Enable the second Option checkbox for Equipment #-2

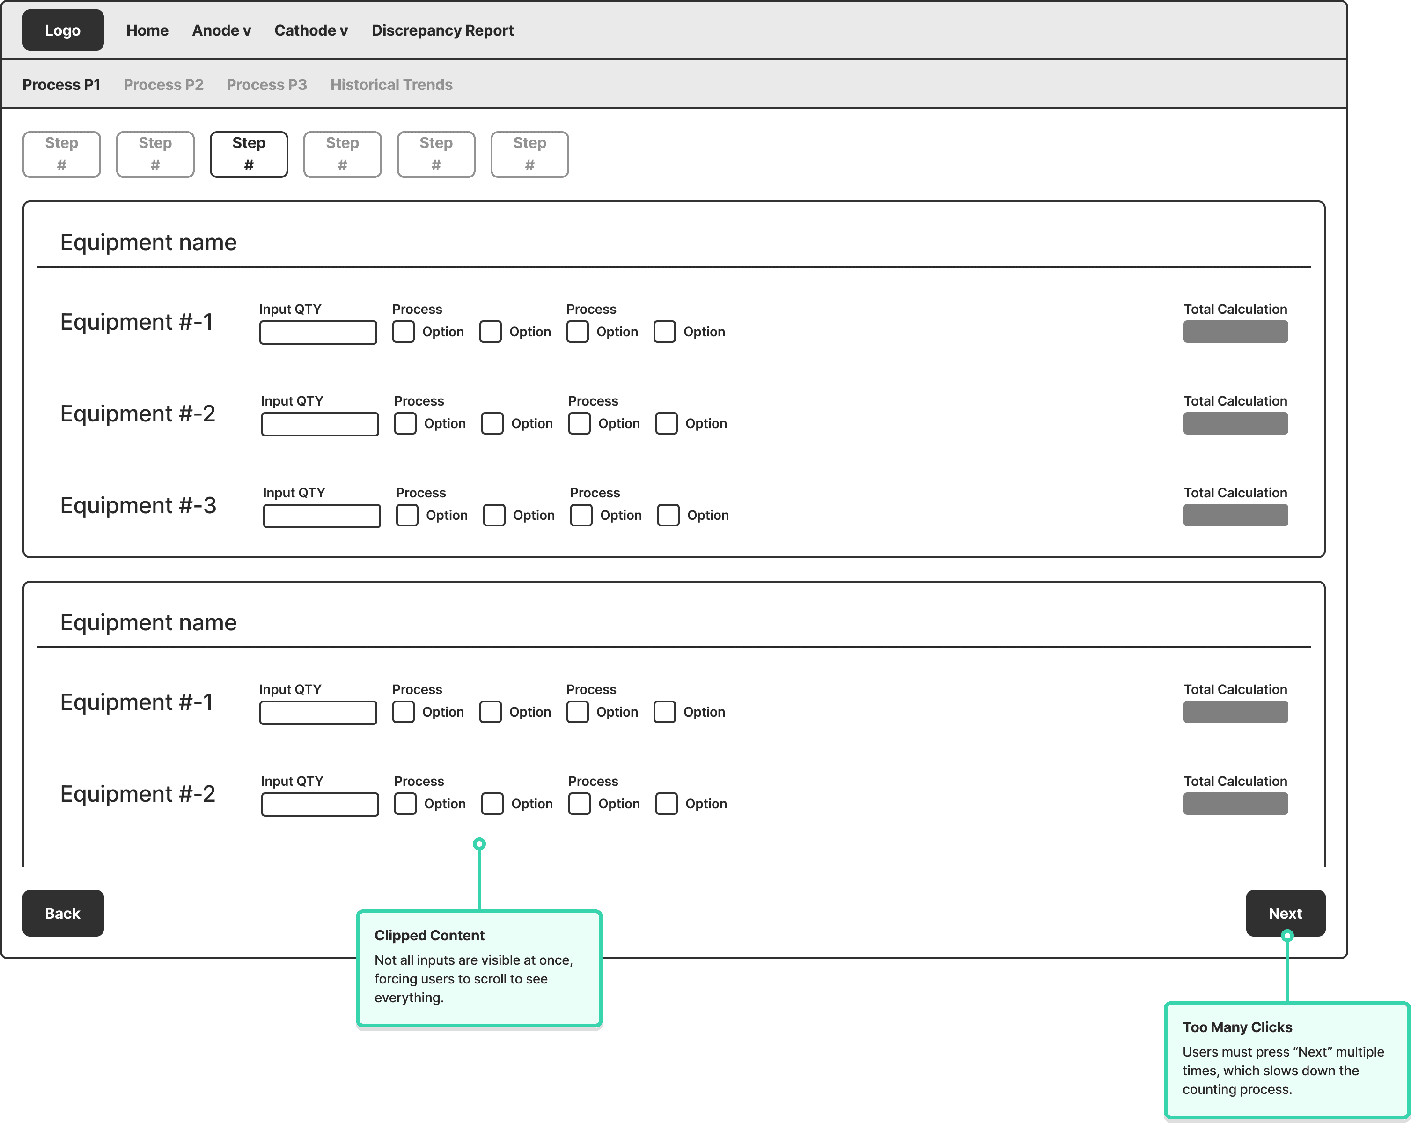(492, 423)
